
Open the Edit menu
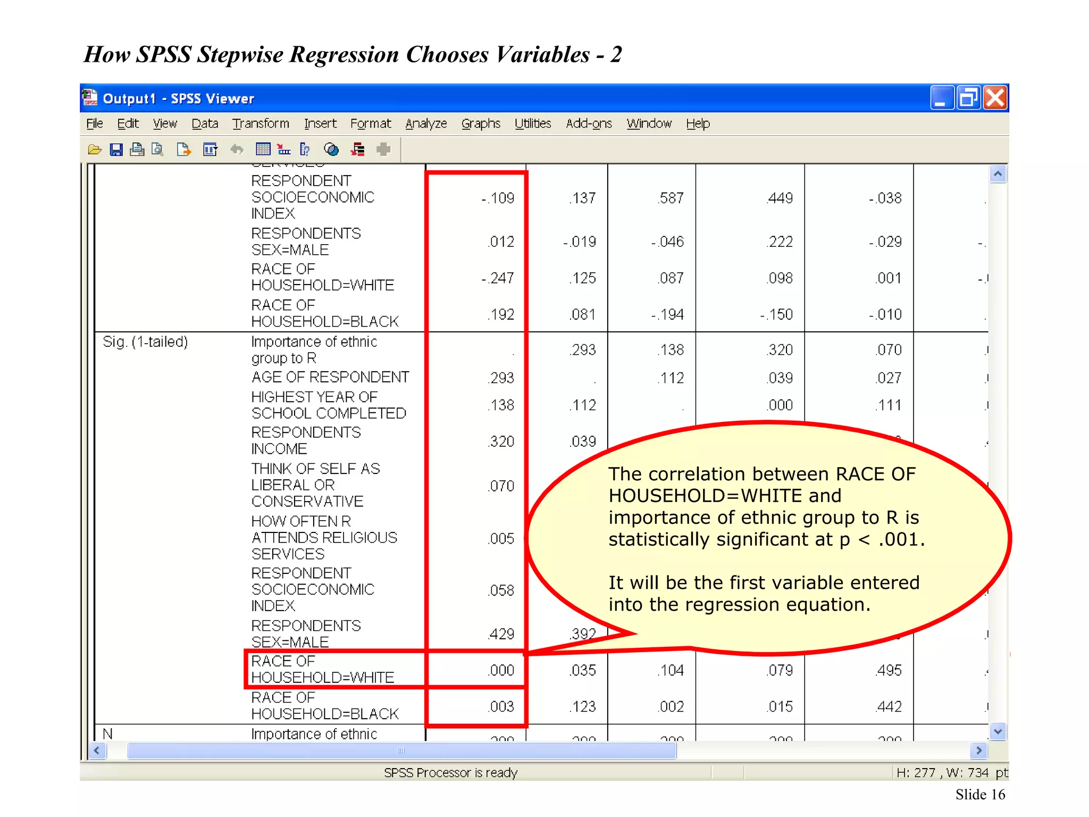tap(128, 123)
